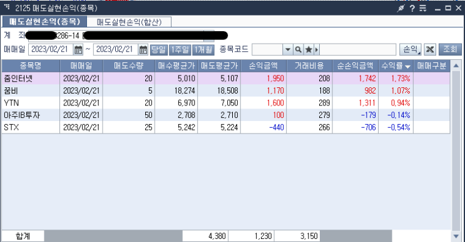
Task: Select the 줌인터넷 row
Action: [226, 79]
